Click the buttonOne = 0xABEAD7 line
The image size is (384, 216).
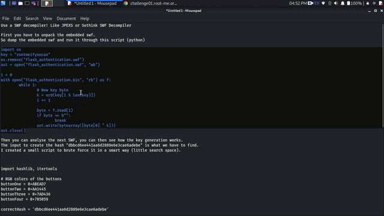tap(23, 184)
